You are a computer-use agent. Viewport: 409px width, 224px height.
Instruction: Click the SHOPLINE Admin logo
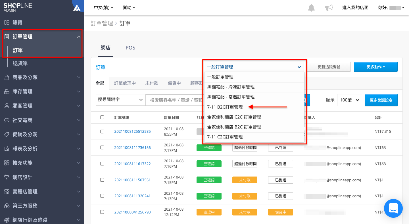tap(18, 7)
